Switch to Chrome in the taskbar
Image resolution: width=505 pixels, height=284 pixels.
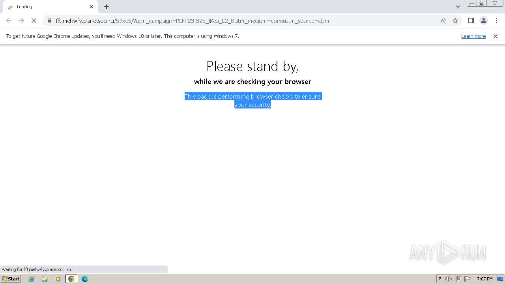[x=71, y=279]
